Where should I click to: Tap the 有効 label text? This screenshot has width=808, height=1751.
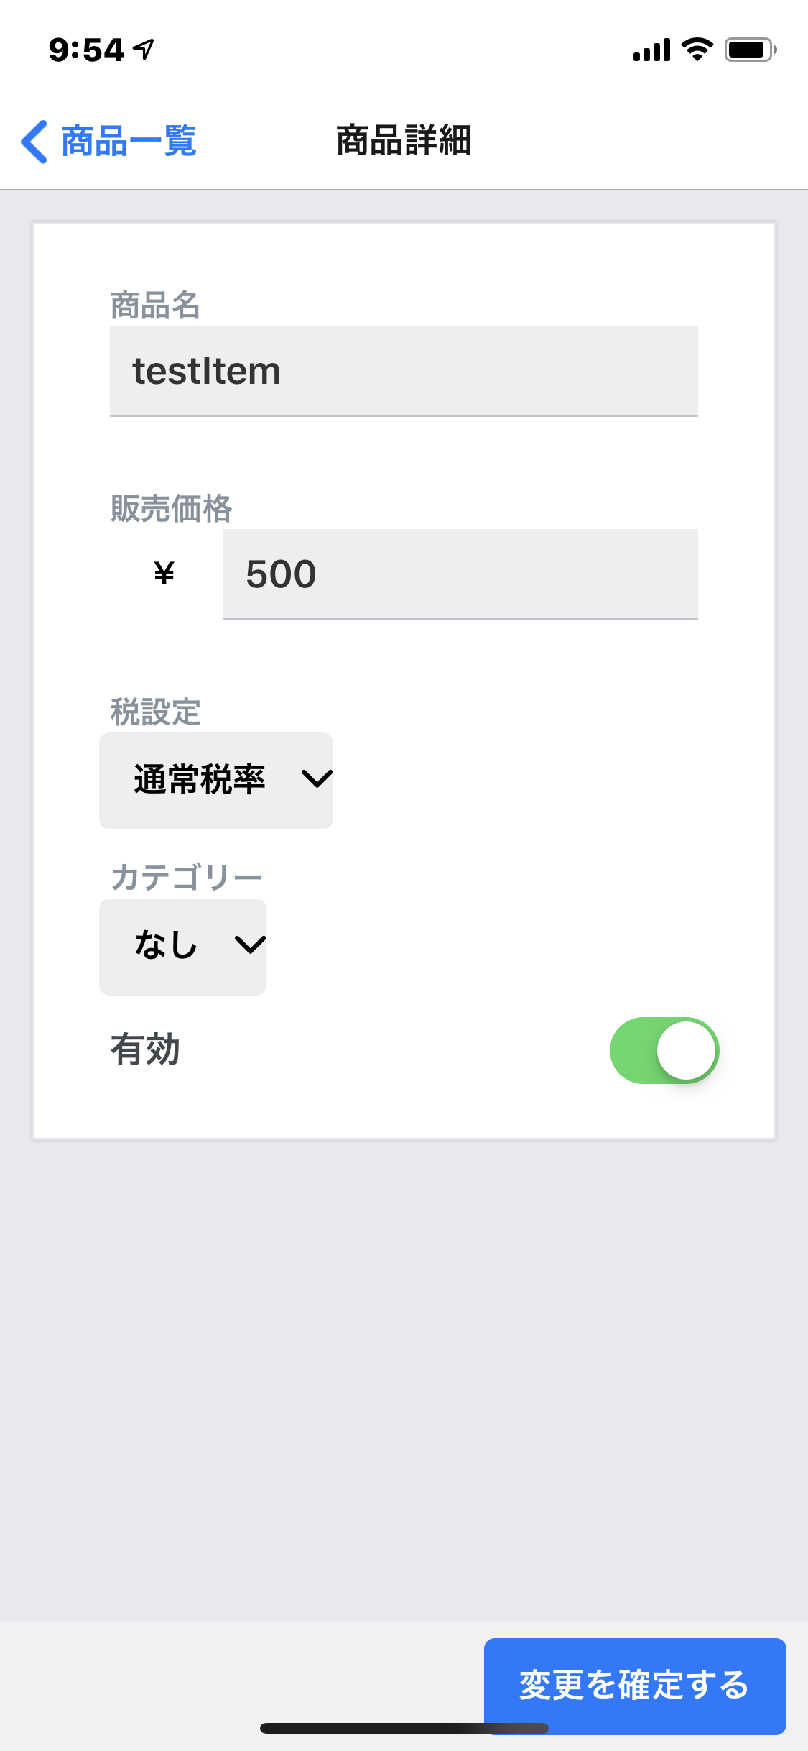pyautogui.click(x=145, y=1050)
